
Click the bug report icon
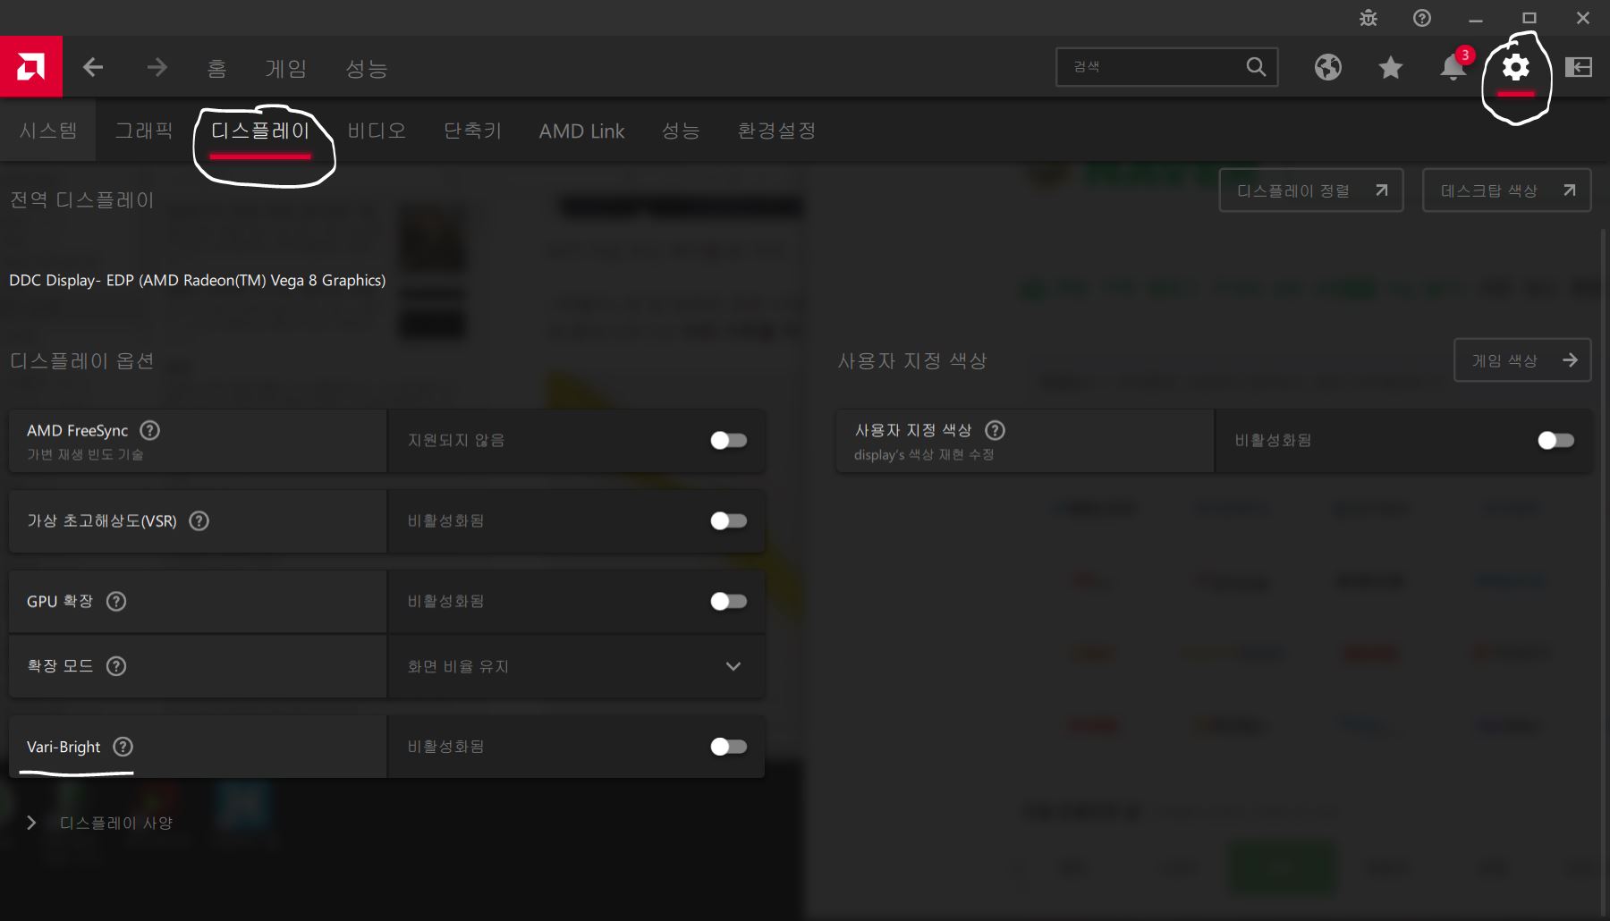1368,18
